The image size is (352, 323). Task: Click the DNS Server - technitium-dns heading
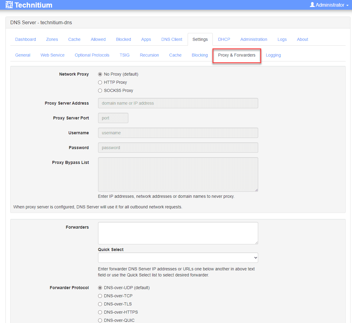(x=41, y=23)
